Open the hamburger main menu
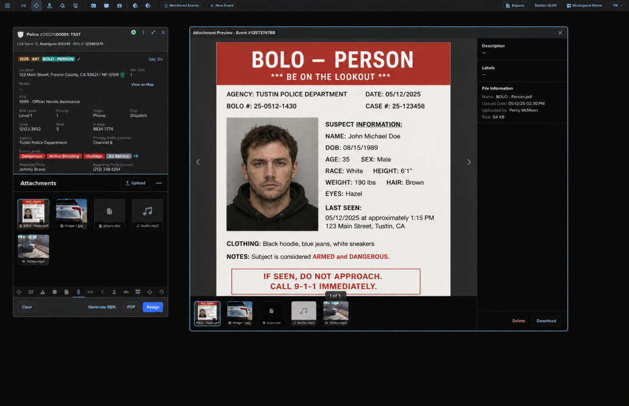Viewport: 629px width, 406px height. 7,5
